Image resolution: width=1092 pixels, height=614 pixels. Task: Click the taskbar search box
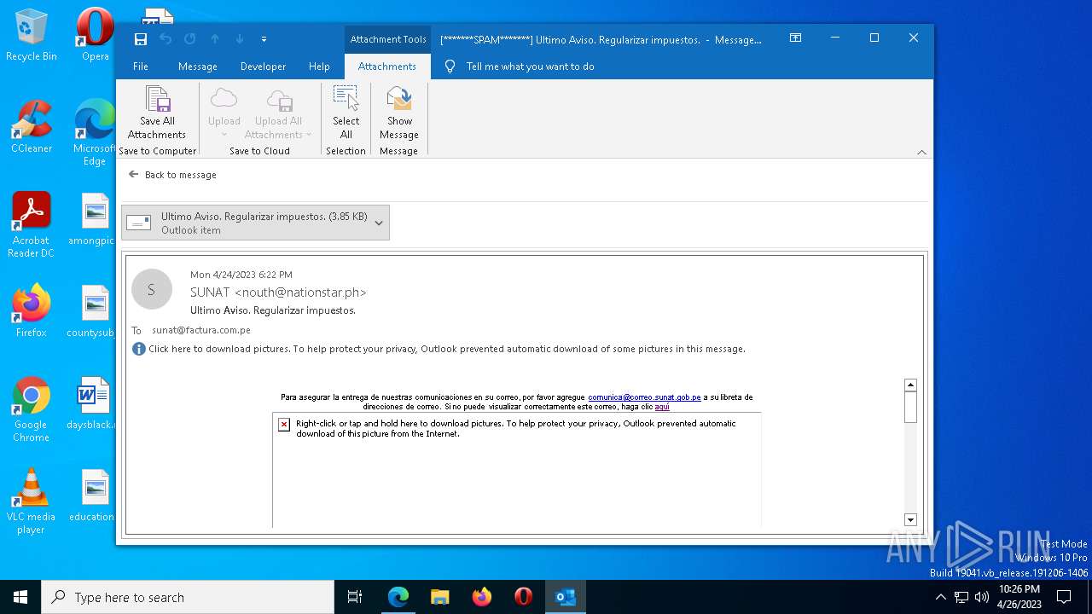(x=188, y=597)
